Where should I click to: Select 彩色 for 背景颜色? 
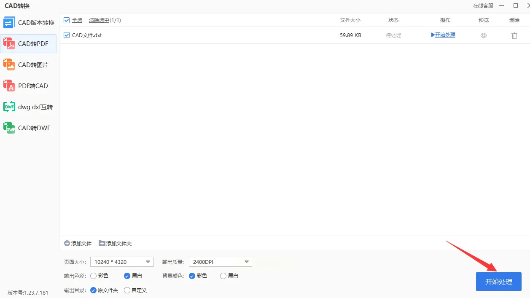point(192,276)
